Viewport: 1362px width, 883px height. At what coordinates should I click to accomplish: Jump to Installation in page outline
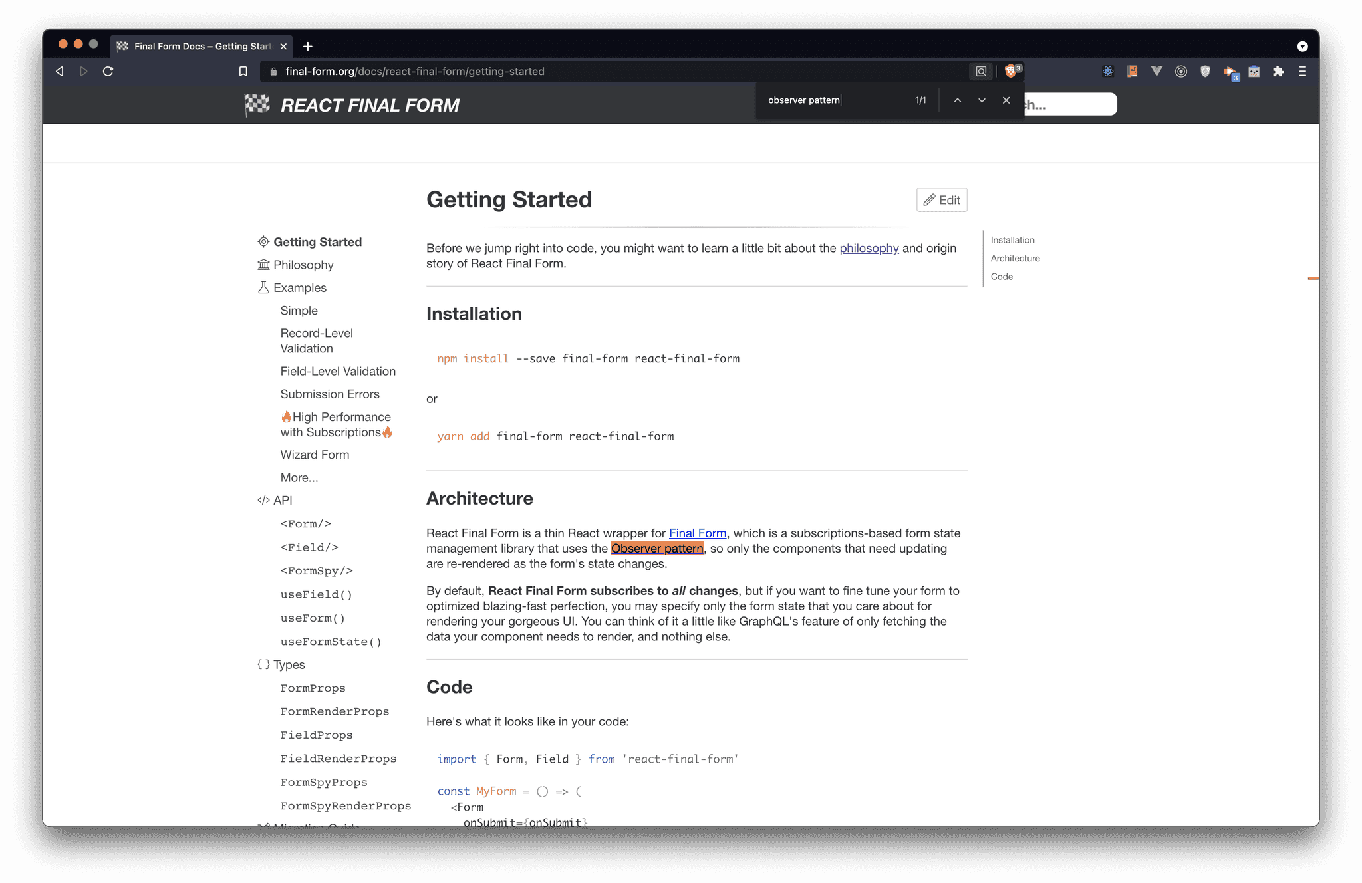[x=1012, y=240]
